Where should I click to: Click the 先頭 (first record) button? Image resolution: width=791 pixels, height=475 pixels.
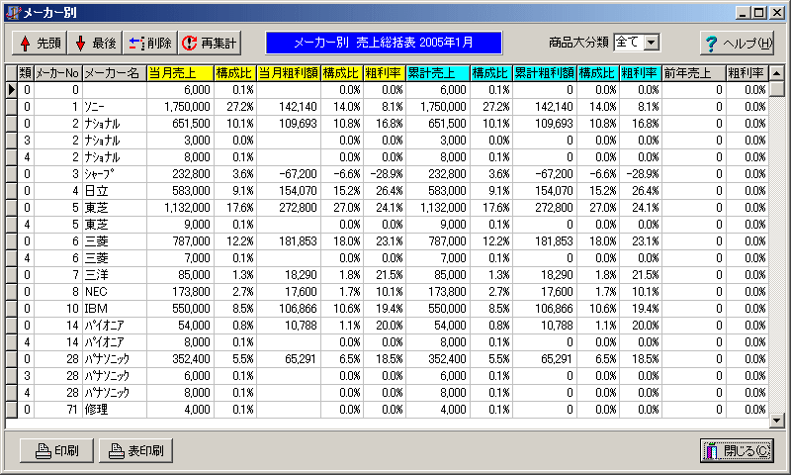point(40,43)
